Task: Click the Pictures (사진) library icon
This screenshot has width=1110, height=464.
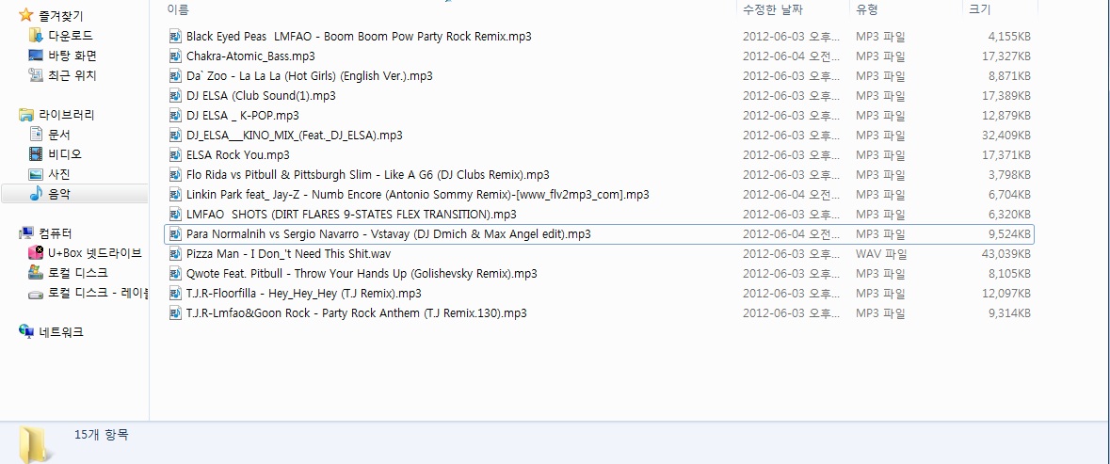Action: pos(36,173)
